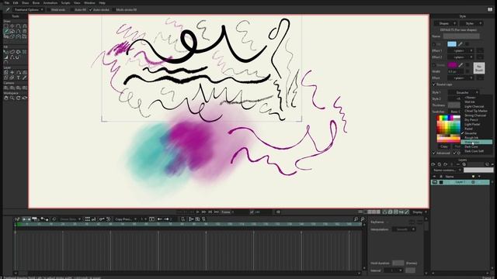Open the Interpolation Smooth dropdown
Screen dimensions: 497x279
[x=404, y=229]
